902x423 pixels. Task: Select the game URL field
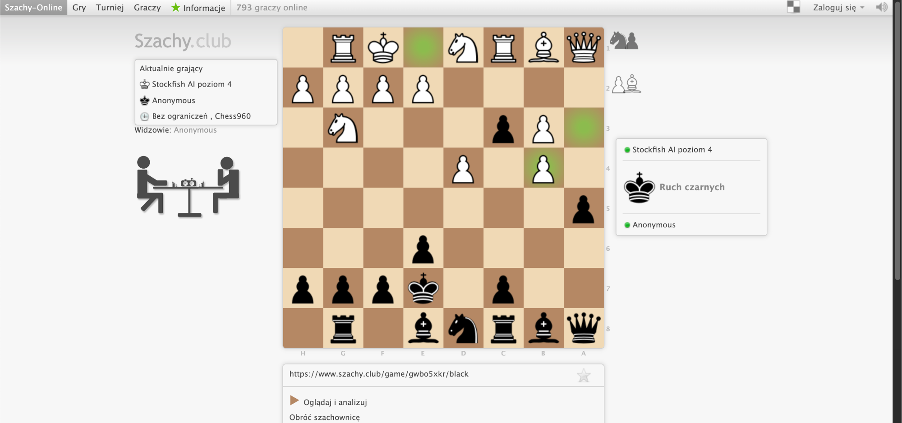(379, 374)
